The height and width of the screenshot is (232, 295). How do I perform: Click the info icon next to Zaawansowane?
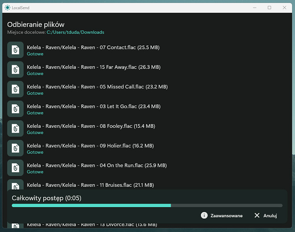(x=204, y=215)
